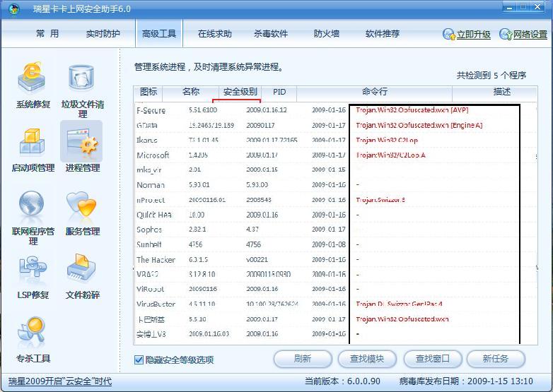Click 病毒库发布日期 status text

click(466, 381)
